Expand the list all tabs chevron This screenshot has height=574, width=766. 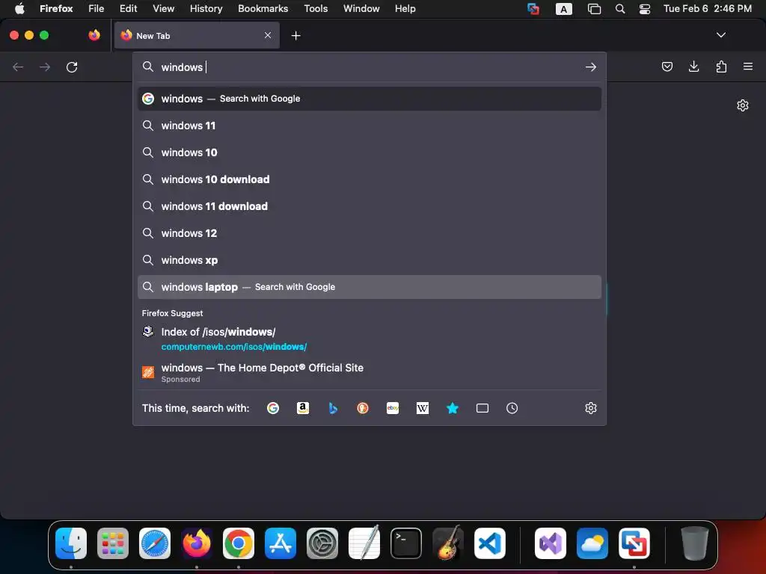click(x=720, y=35)
